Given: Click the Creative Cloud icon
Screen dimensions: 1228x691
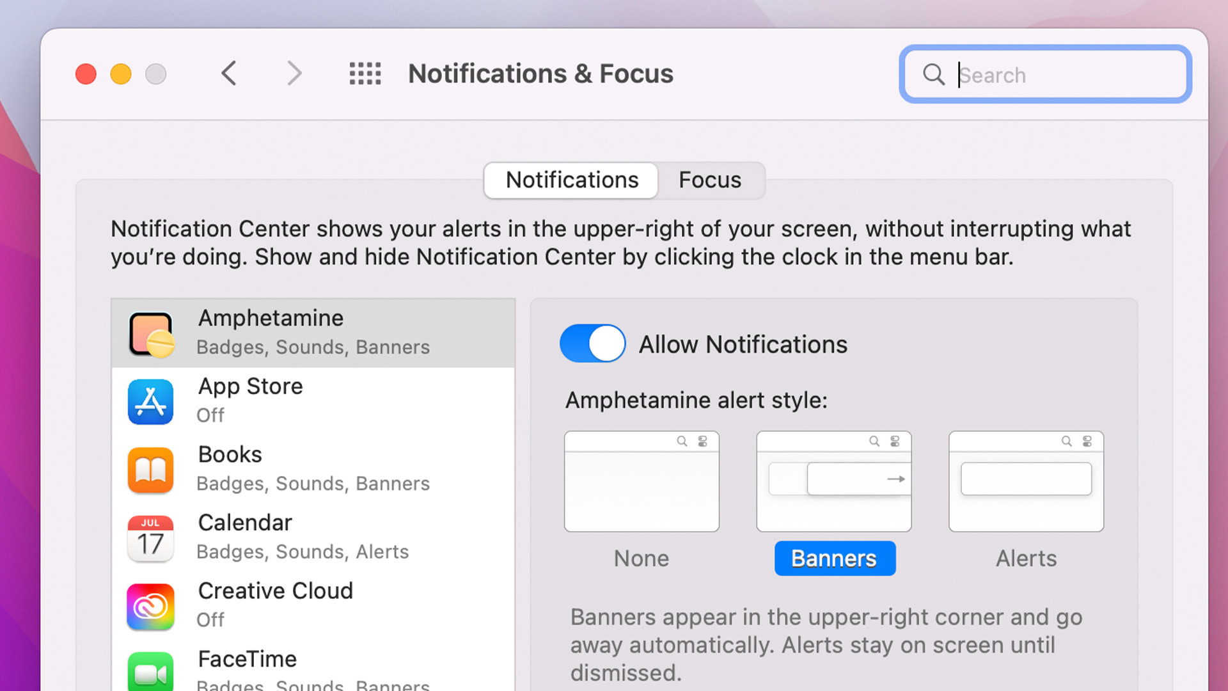Looking at the screenshot, I should coord(151,606).
